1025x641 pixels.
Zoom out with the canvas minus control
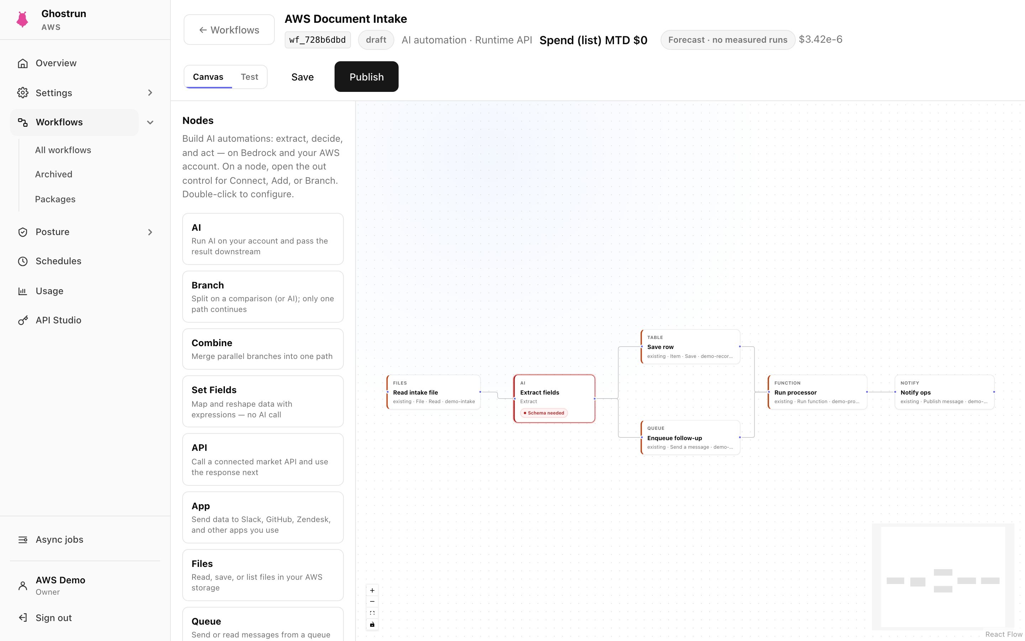372,601
